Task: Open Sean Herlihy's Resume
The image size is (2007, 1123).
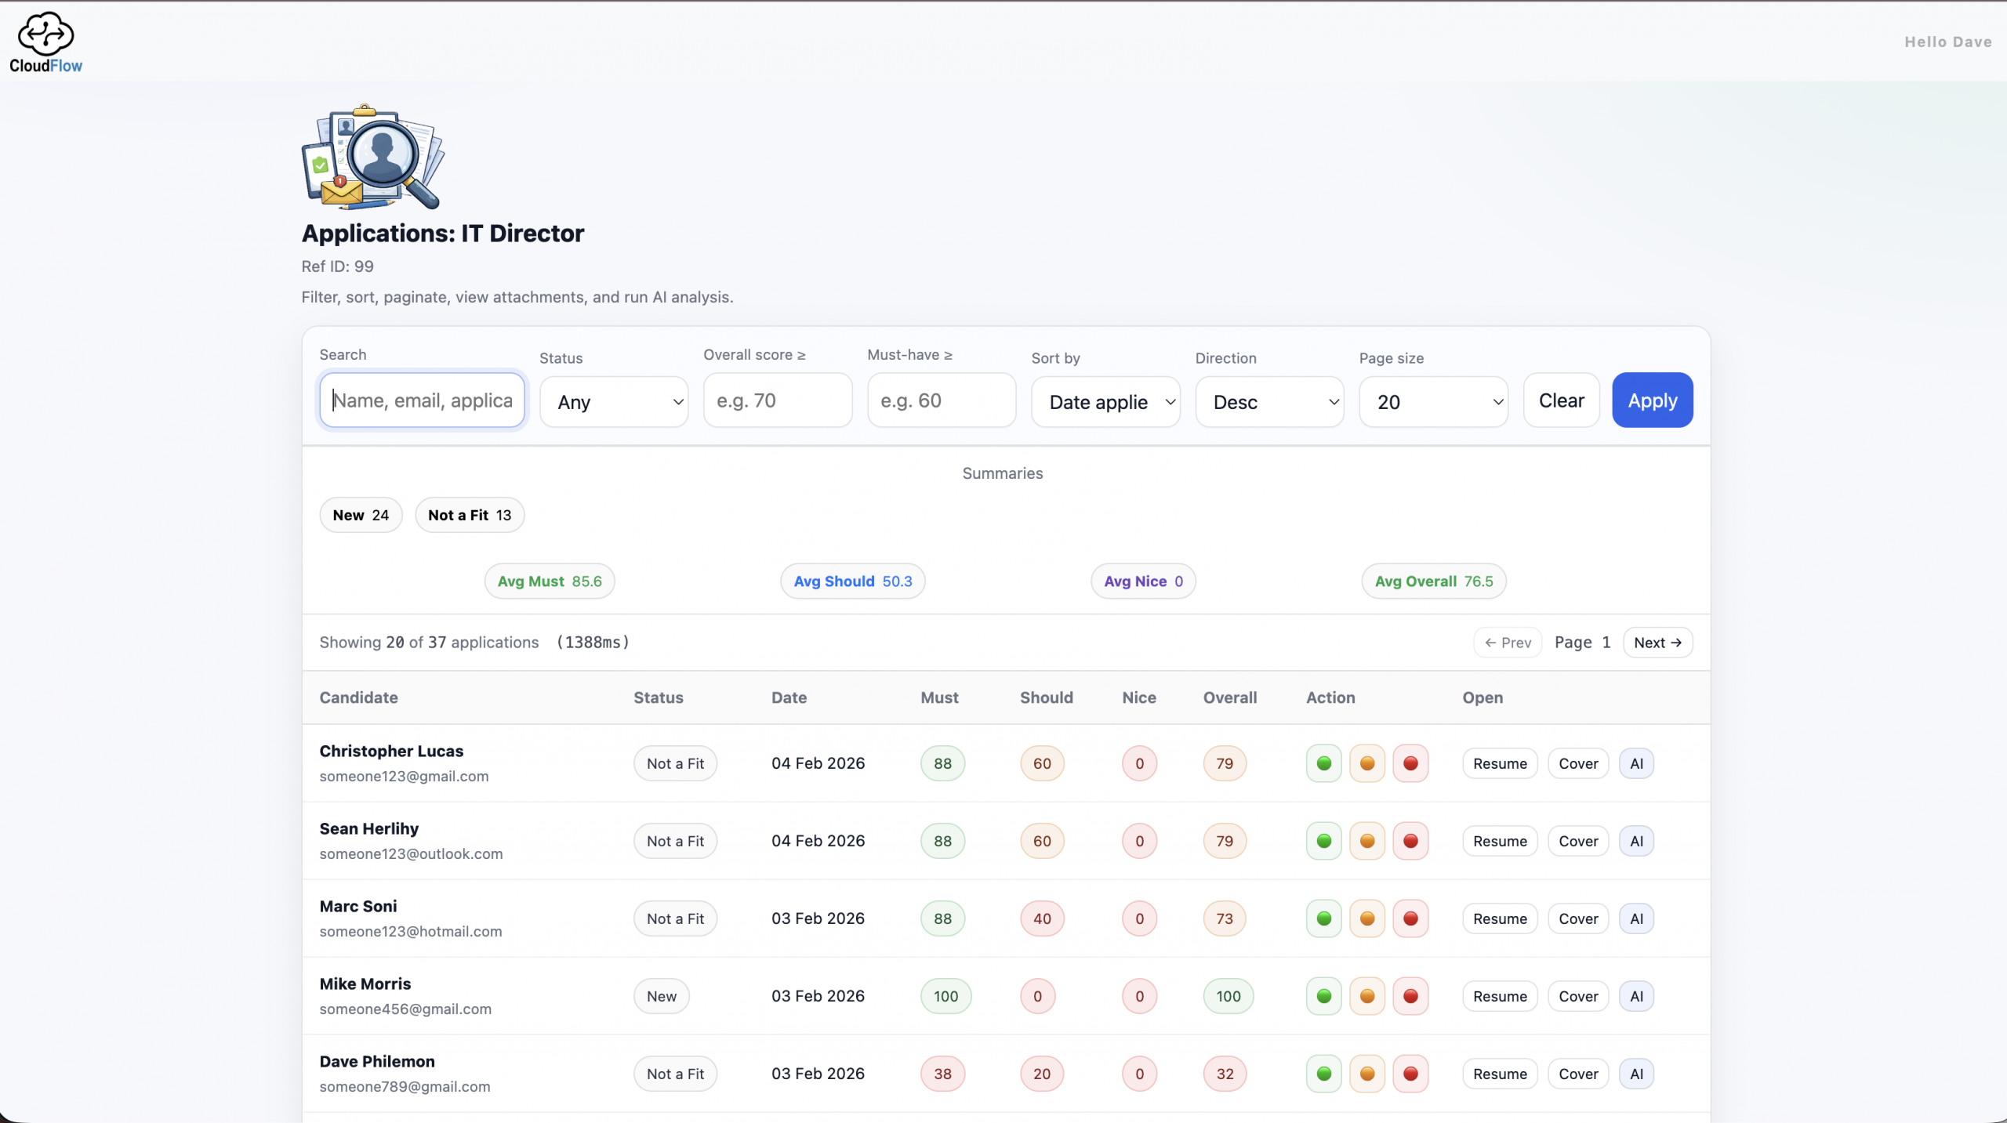Action: pos(1500,841)
